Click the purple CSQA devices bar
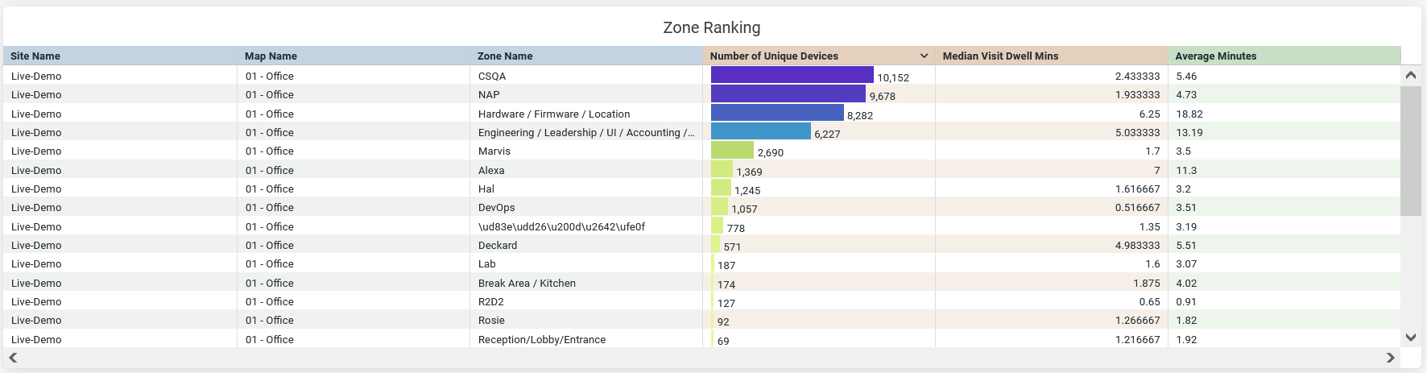The height and width of the screenshot is (373, 1427). point(792,75)
